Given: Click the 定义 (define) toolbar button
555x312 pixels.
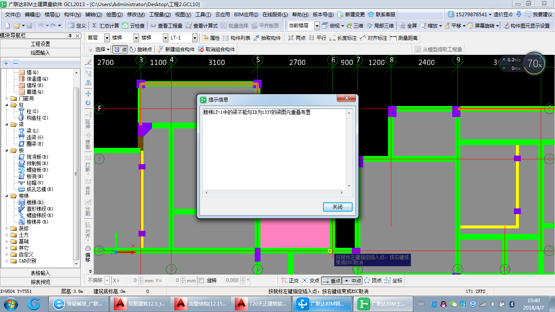Looking at the screenshot, I should [77, 26].
